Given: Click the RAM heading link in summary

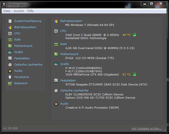Looking at the screenshot, I should click(x=63, y=44).
